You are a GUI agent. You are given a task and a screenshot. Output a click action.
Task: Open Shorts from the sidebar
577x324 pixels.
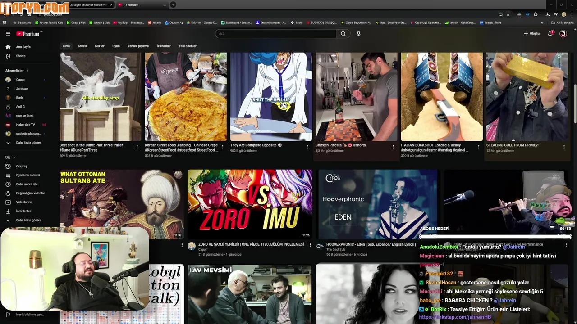coord(21,56)
